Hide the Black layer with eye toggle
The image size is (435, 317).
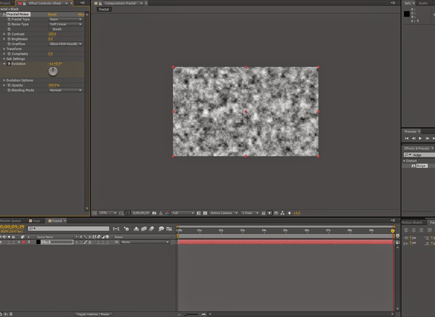tap(1, 242)
